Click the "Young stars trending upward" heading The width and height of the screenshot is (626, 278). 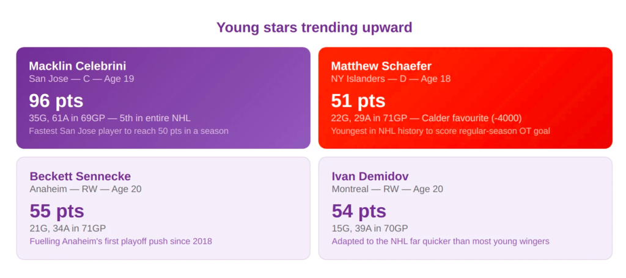(x=314, y=27)
